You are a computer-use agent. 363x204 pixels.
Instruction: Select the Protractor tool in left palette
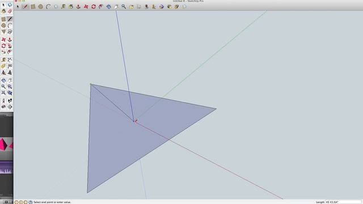tap(3, 66)
